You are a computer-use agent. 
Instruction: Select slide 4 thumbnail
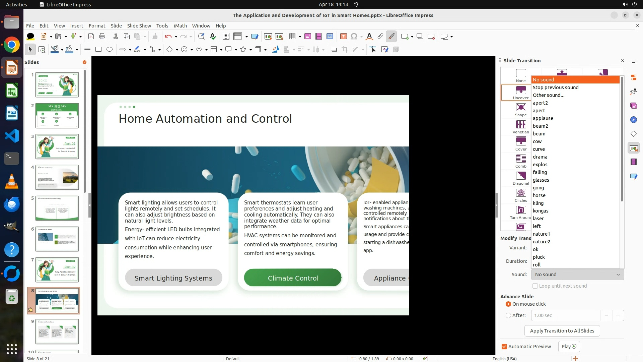57,177
